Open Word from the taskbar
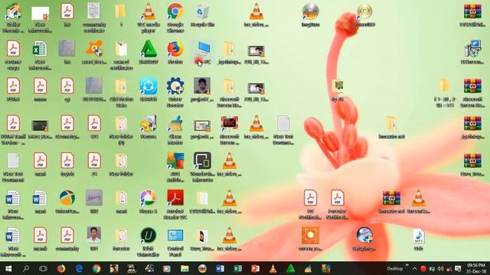 (x=220, y=268)
